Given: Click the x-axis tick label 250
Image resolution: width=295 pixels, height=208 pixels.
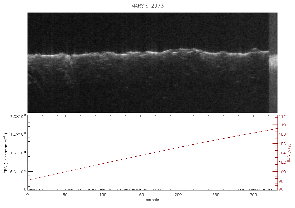Looking at the screenshot, I should 215,195.
